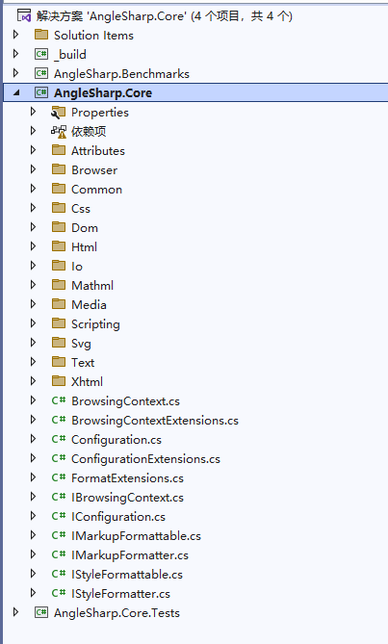Expand the AngleSharp.Core.Tests project arrow
The image size is (388, 644).
tap(16, 612)
